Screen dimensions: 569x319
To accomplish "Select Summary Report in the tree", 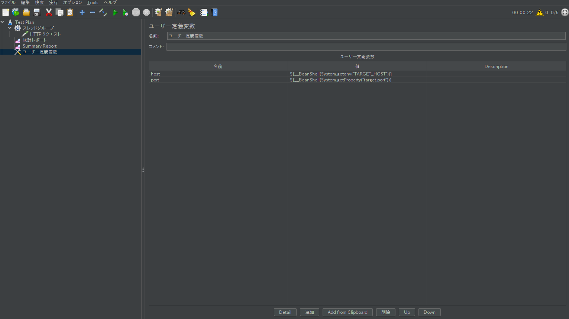I will pos(39,46).
